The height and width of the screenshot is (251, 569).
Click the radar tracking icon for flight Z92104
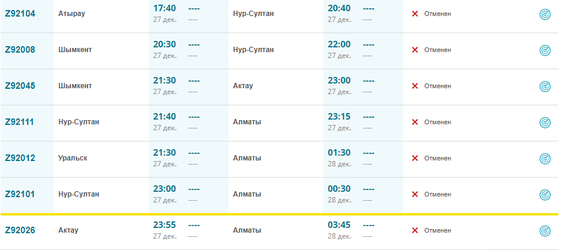(x=545, y=15)
